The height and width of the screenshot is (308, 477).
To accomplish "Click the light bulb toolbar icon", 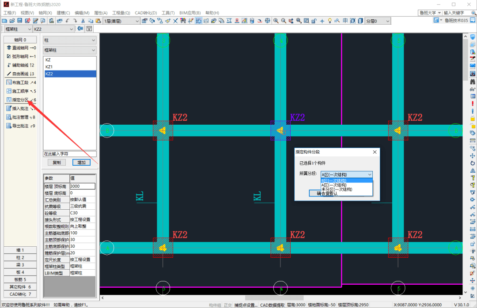I will pos(330,21).
